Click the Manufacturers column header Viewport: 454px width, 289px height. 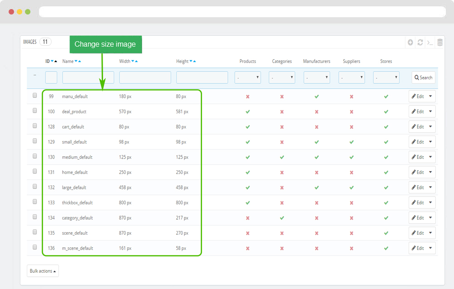(x=317, y=61)
